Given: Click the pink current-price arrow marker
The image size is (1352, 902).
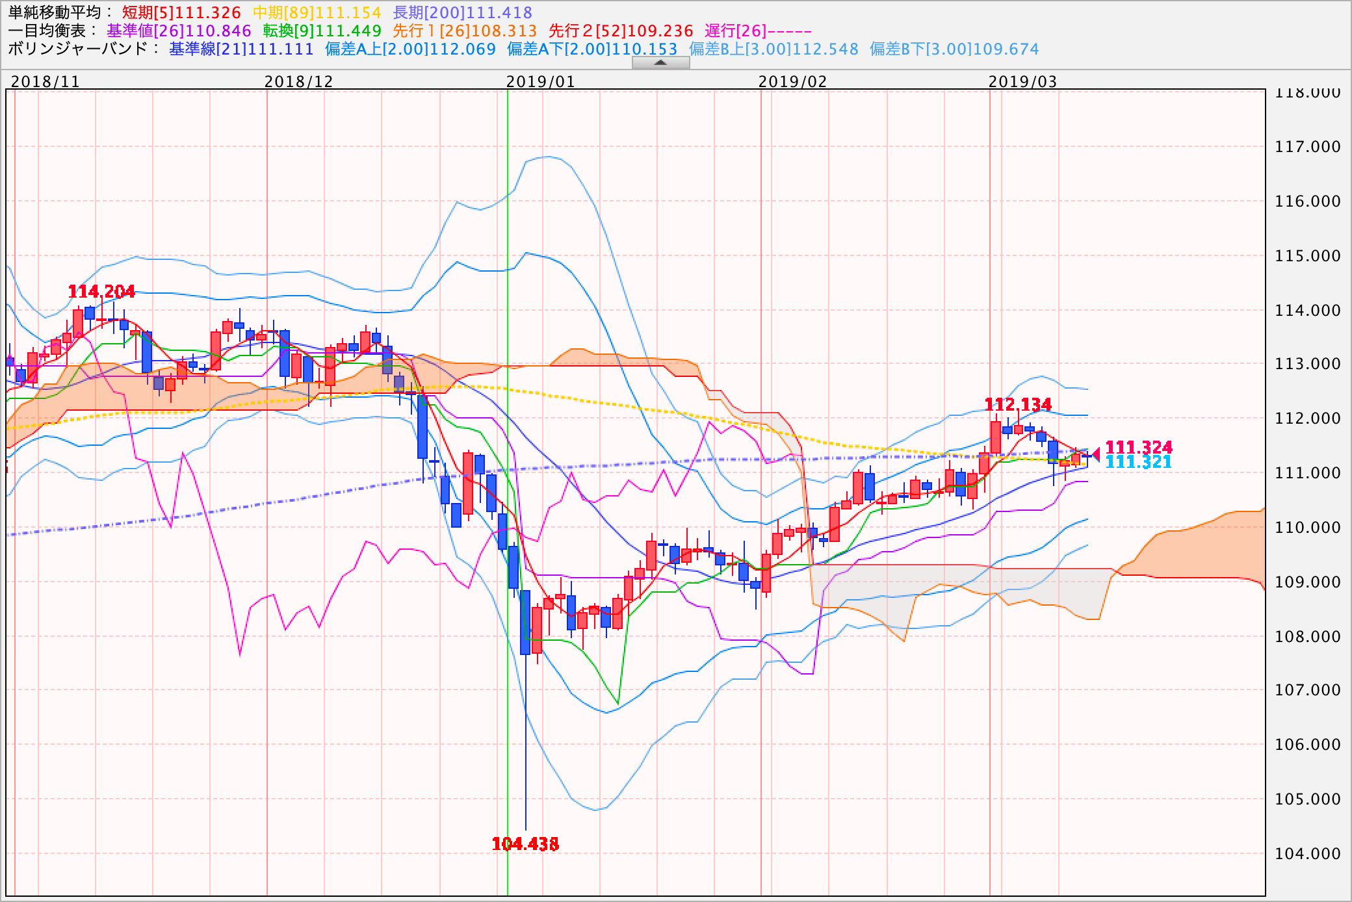Looking at the screenshot, I should [x=1095, y=454].
